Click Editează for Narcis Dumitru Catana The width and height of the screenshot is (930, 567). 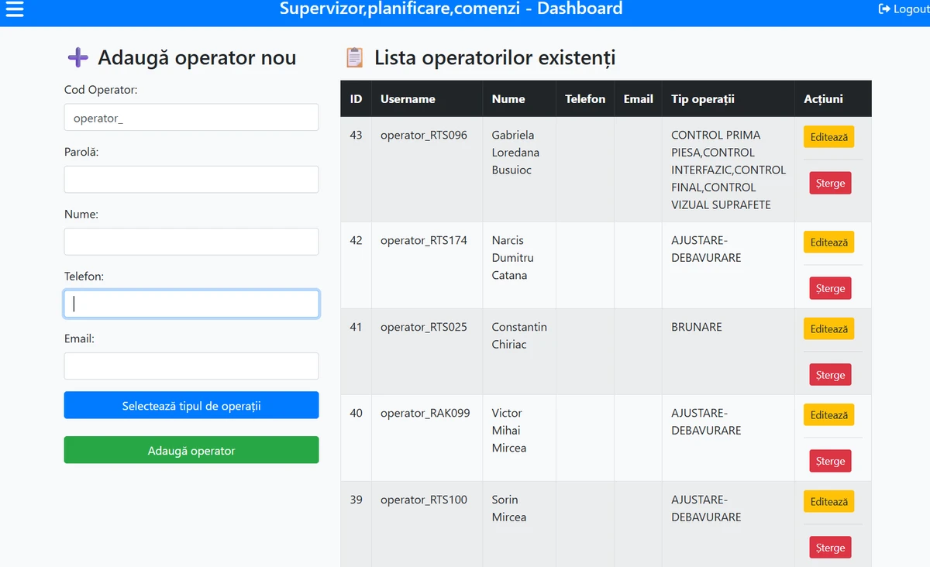tap(828, 242)
